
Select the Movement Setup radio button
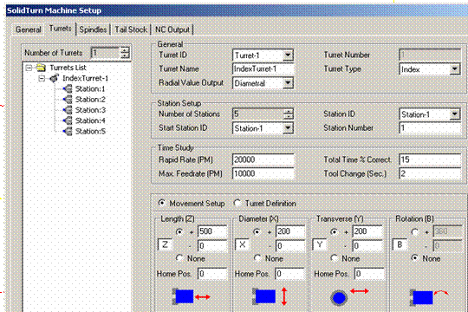tap(162, 203)
